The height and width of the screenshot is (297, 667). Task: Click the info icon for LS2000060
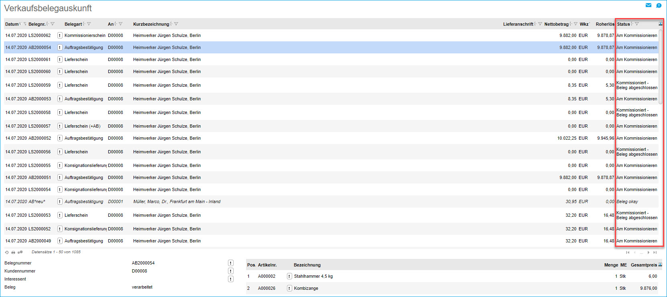click(x=60, y=71)
